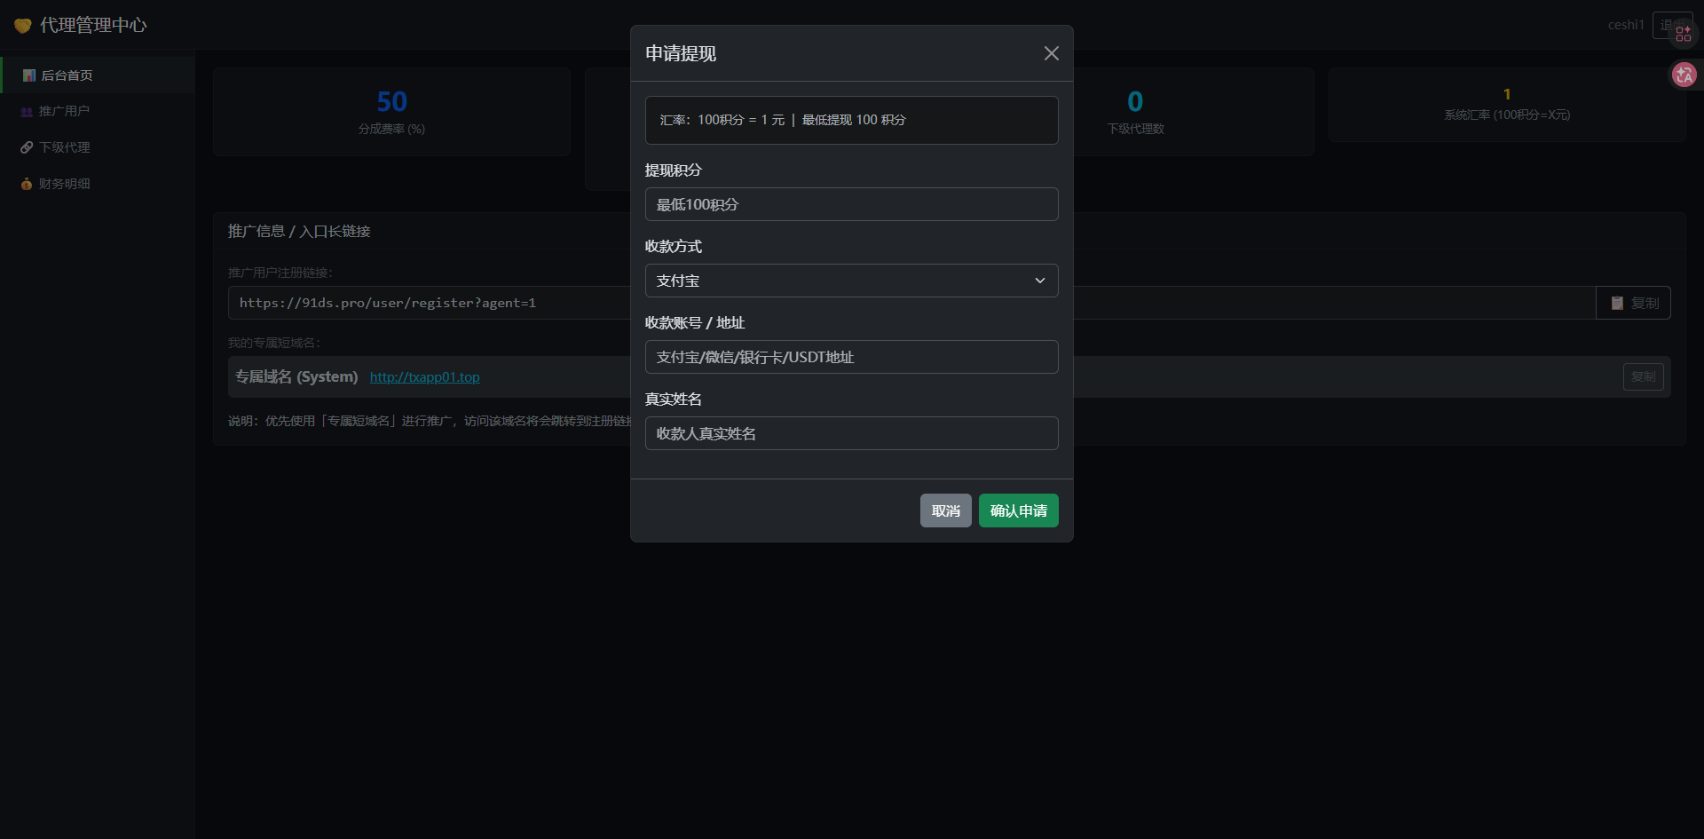Viewport: 1704px width, 839px height.
Task: Click the people icon beside 推广用户
Action: tap(27, 112)
